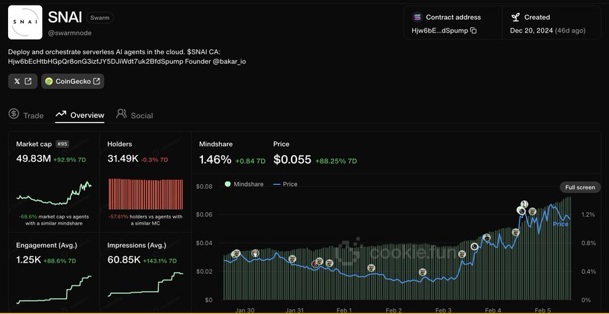The height and width of the screenshot is (314, 609).
Task: Copy the contract address
Action: [474, 30]
